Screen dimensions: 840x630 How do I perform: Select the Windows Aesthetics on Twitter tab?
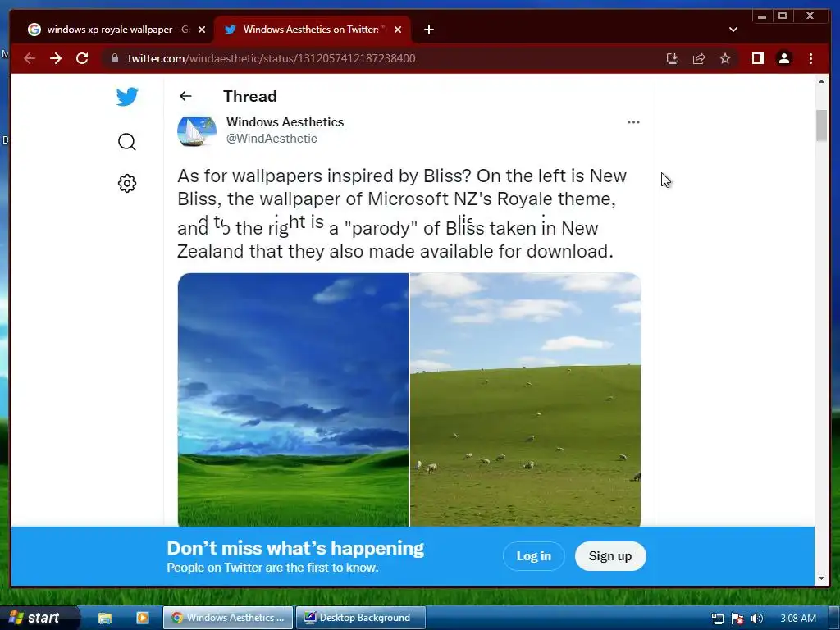pyautogui.click(x=311, y=30)
